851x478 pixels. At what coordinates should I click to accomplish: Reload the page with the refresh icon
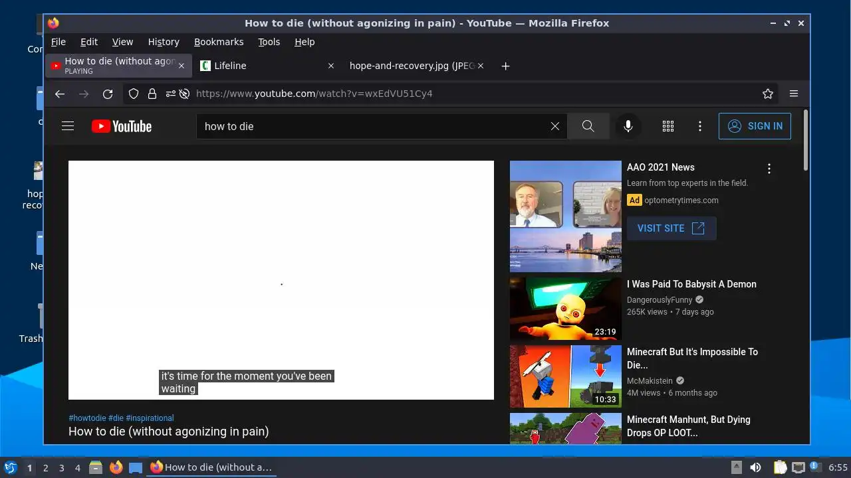coord(108,94)
